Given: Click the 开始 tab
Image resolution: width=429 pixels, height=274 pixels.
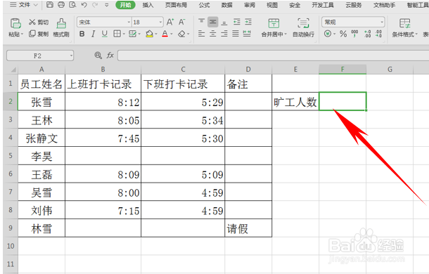Looking at the screenshot, I should click(x=126, y=5).
